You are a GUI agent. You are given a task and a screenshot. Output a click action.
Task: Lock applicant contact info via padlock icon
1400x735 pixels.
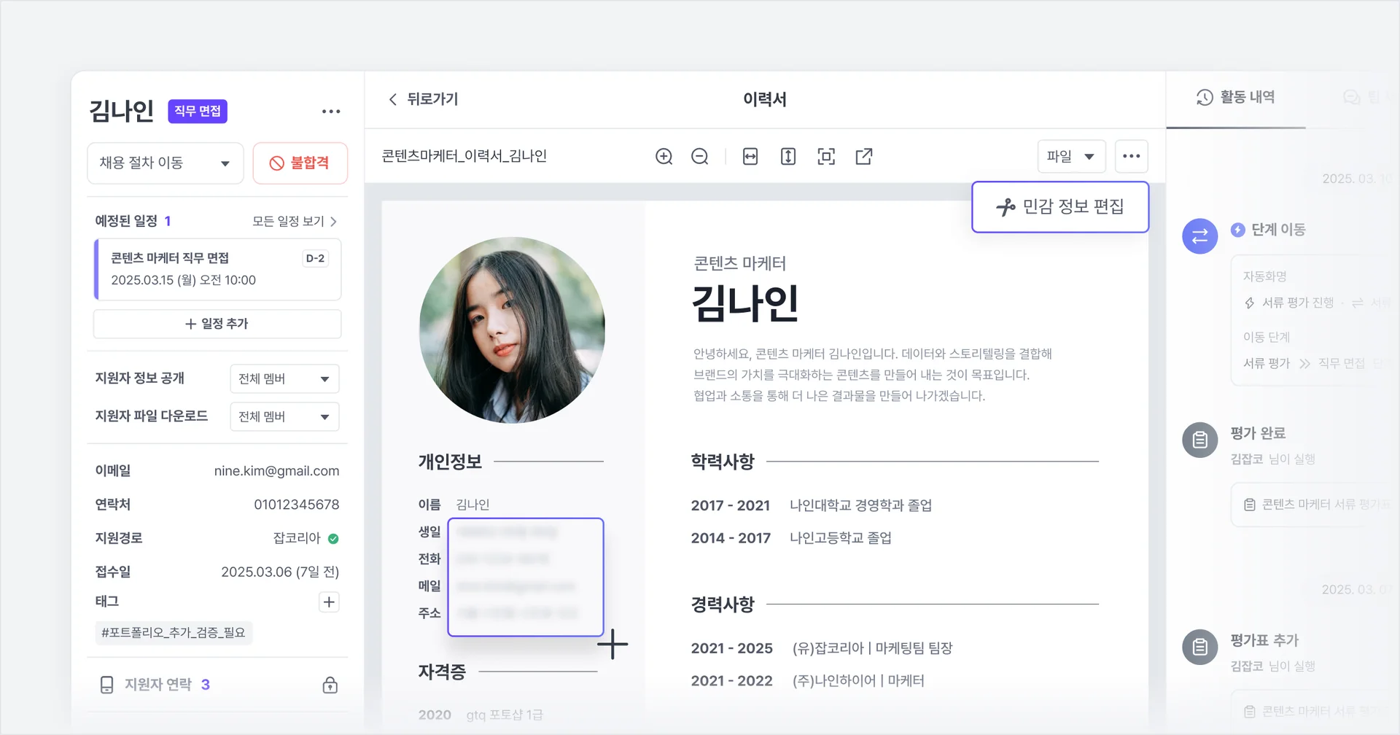click(x=330, y=685)
